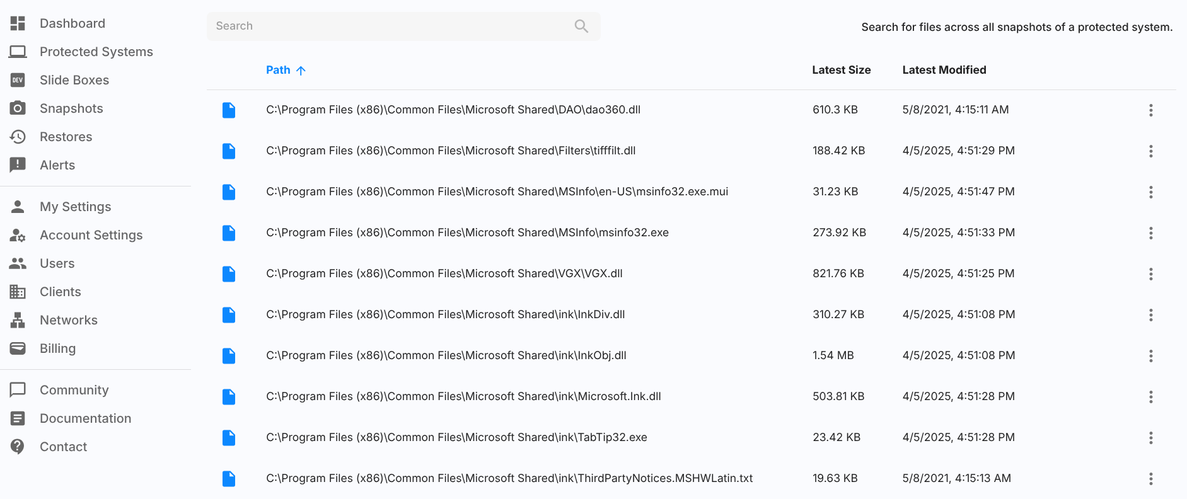
Task: Click the search magnifier icon
Action: point(581,26)
